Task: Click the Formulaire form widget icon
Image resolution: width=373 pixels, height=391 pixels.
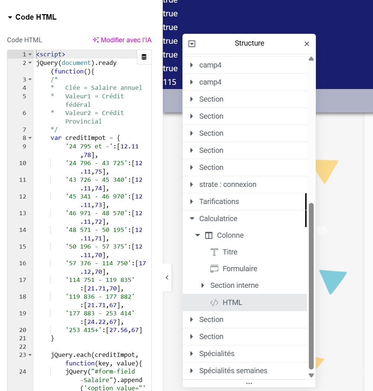Action: point(214,269)
